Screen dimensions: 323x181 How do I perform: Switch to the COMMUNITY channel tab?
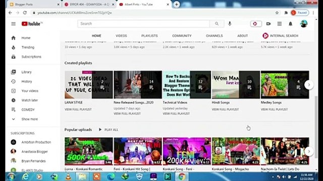coord(182,36)
